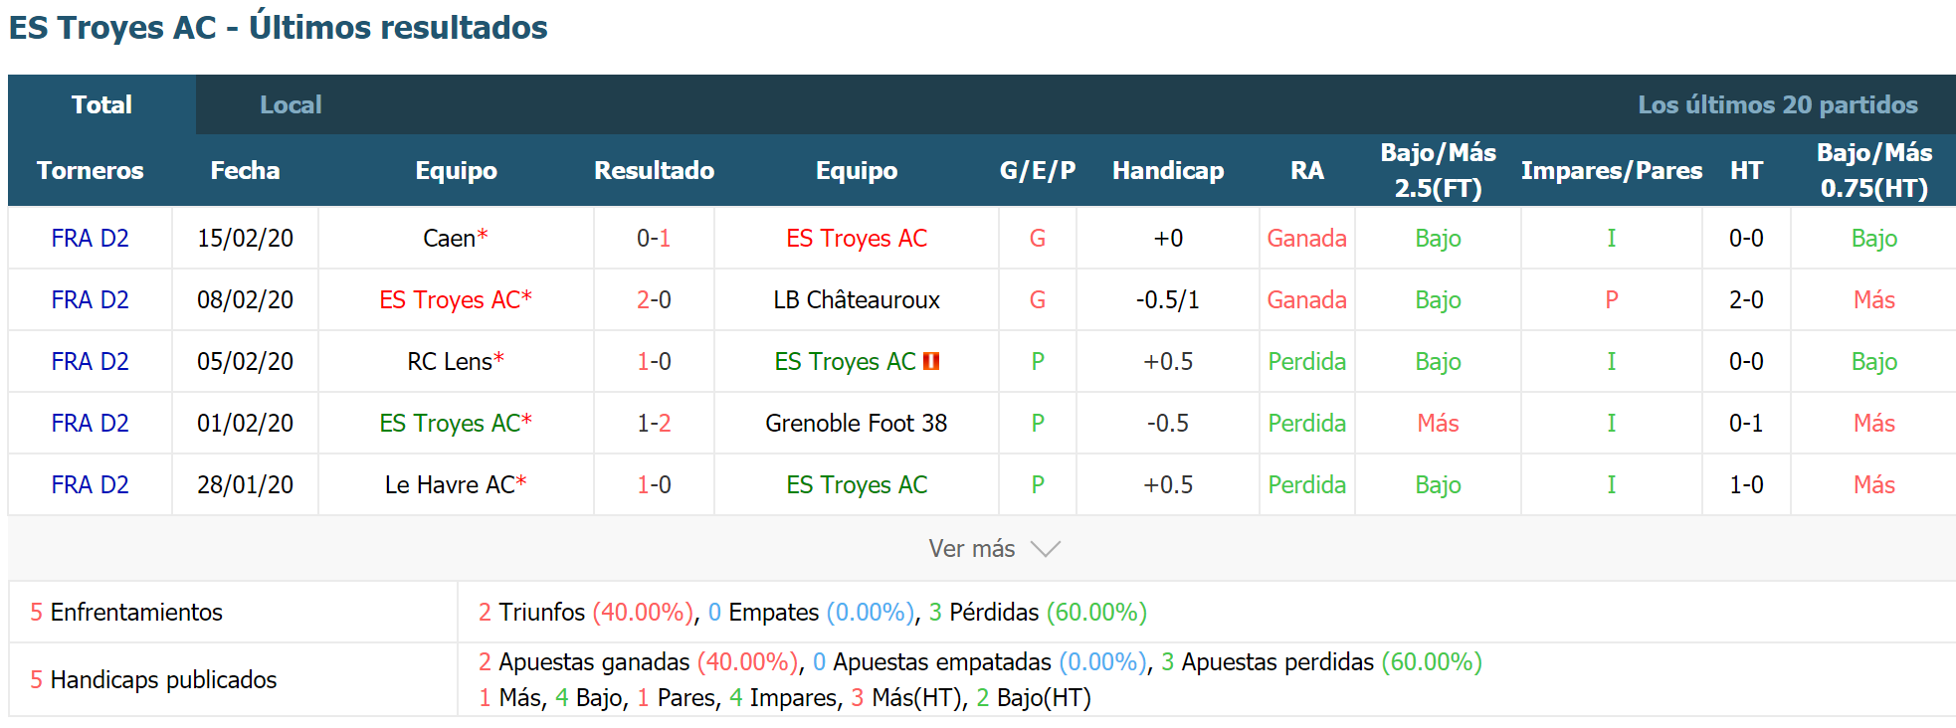The height and width of the screenshot is (728, 1956).
Task: Open the Caen team link
Action: click(x=450, y=238)
